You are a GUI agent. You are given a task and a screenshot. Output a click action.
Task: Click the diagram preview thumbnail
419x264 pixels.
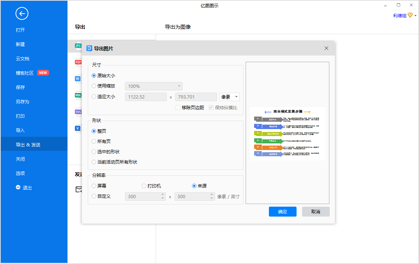point(288,133)
